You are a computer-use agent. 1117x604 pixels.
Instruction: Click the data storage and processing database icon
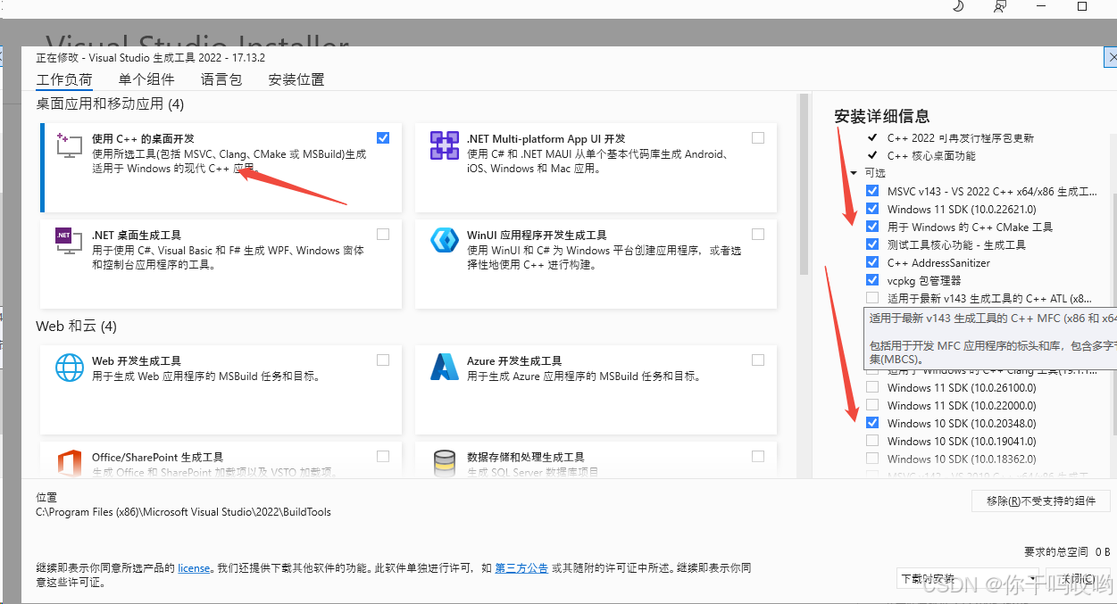pos(444,464)
